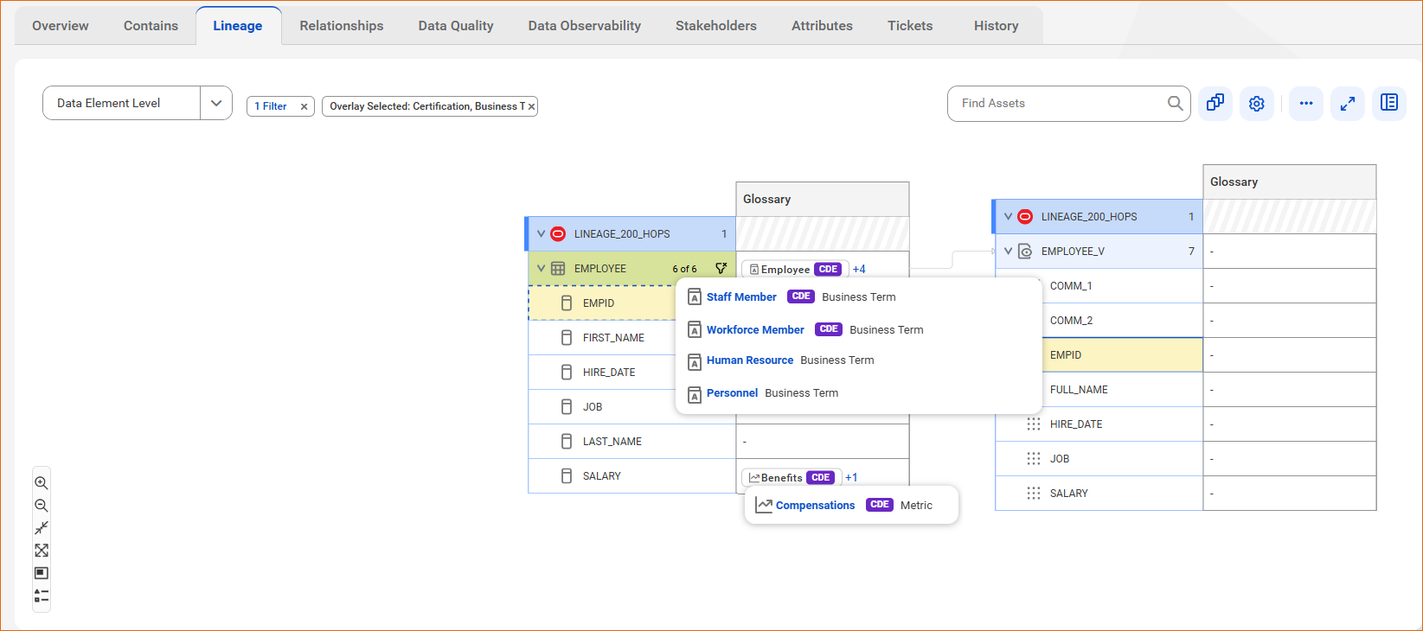Zoom in on the lineage diagram
This screenshot has width=1423, height=631.
click(x=41, y=483)
